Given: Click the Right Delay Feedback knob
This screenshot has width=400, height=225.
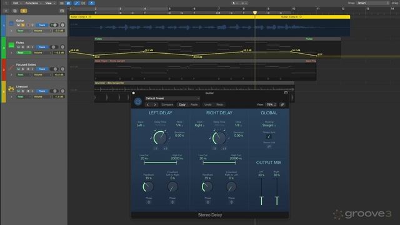Looking at the screenshot, I should [207, 187].
